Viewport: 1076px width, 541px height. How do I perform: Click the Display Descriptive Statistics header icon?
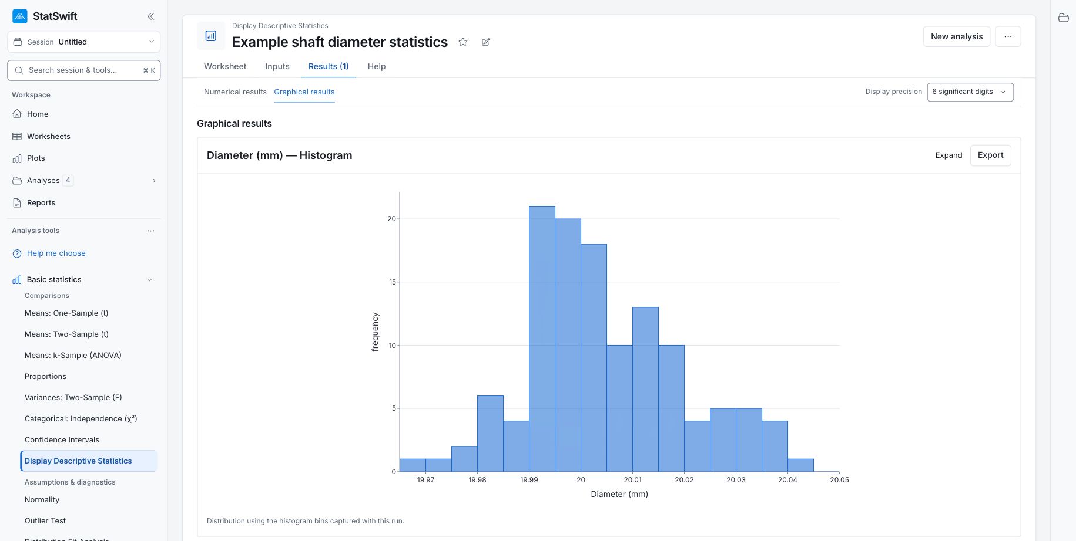[211, 36]
